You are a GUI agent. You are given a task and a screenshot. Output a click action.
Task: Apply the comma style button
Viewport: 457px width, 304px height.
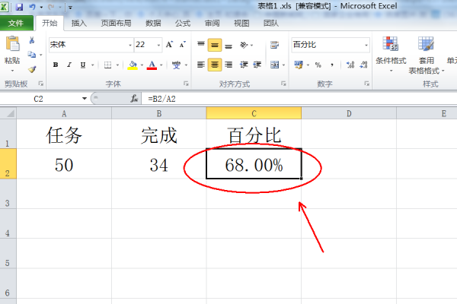click(332, 65)
